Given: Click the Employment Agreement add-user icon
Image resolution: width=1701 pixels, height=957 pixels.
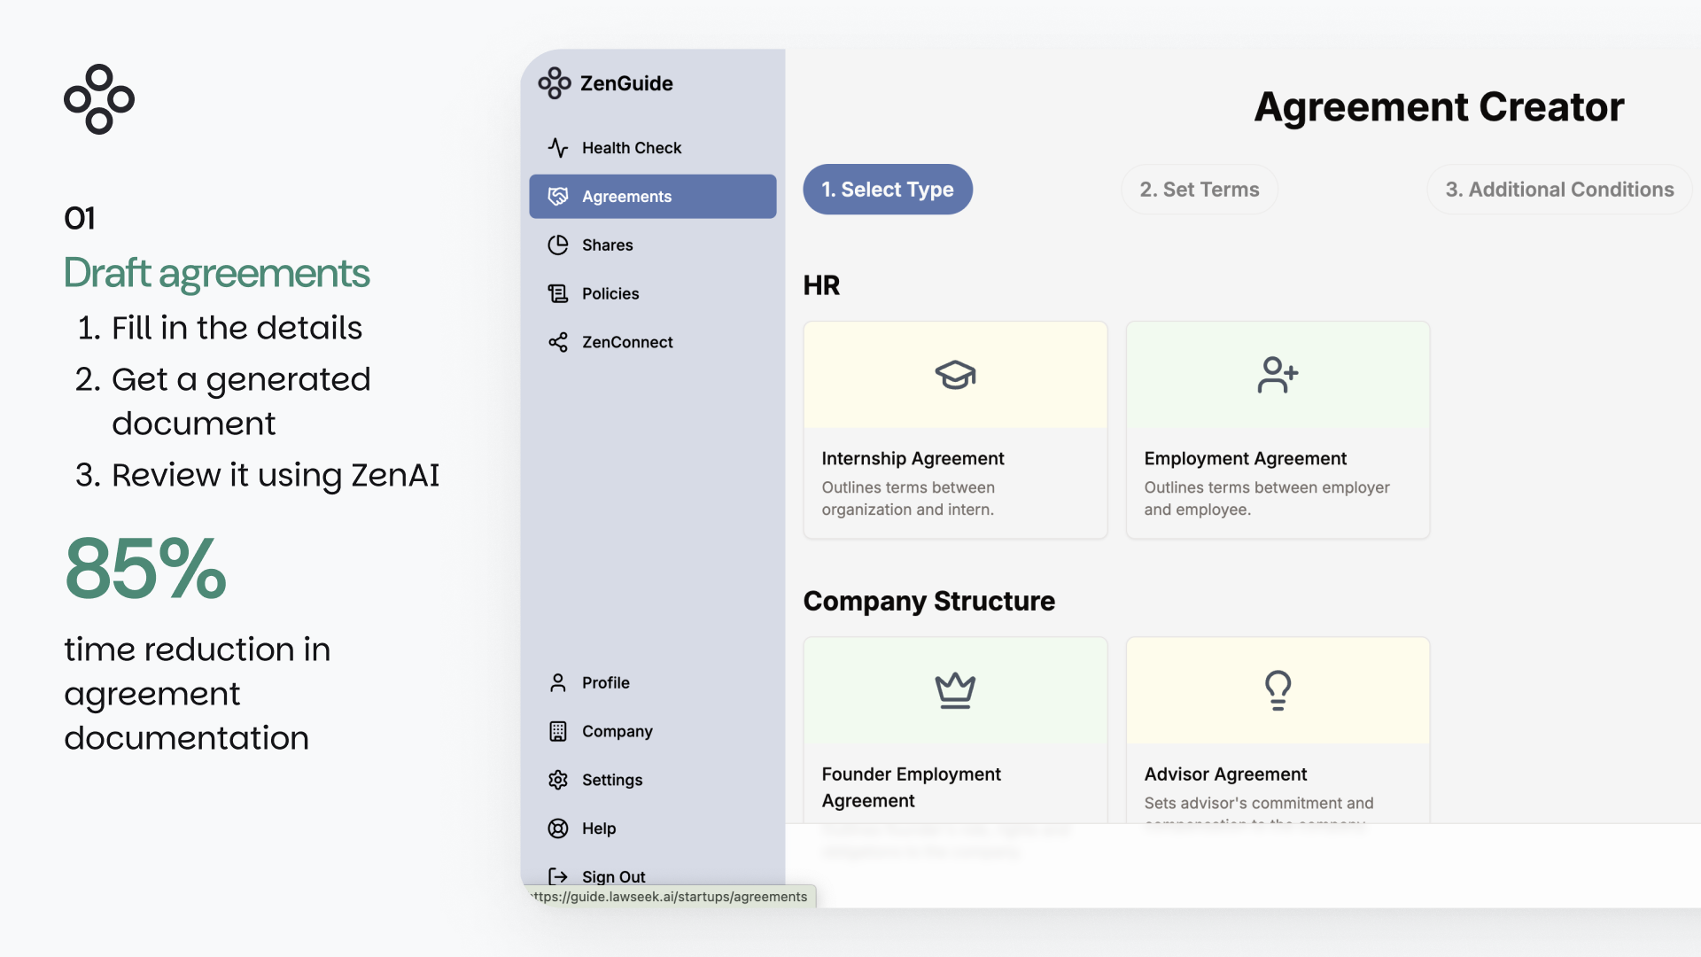Looking at the screenshot, I should tap(1278, 375).
